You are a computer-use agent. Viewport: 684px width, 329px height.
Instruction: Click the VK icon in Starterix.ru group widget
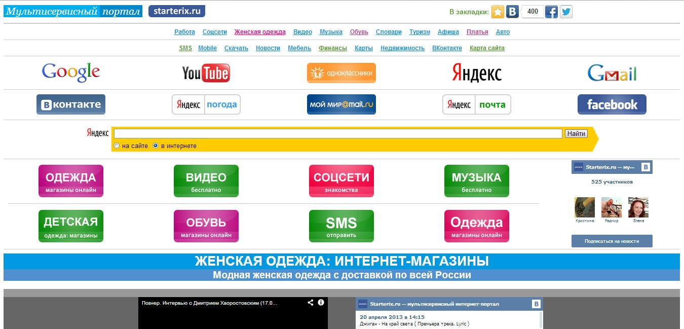(645, 167)
